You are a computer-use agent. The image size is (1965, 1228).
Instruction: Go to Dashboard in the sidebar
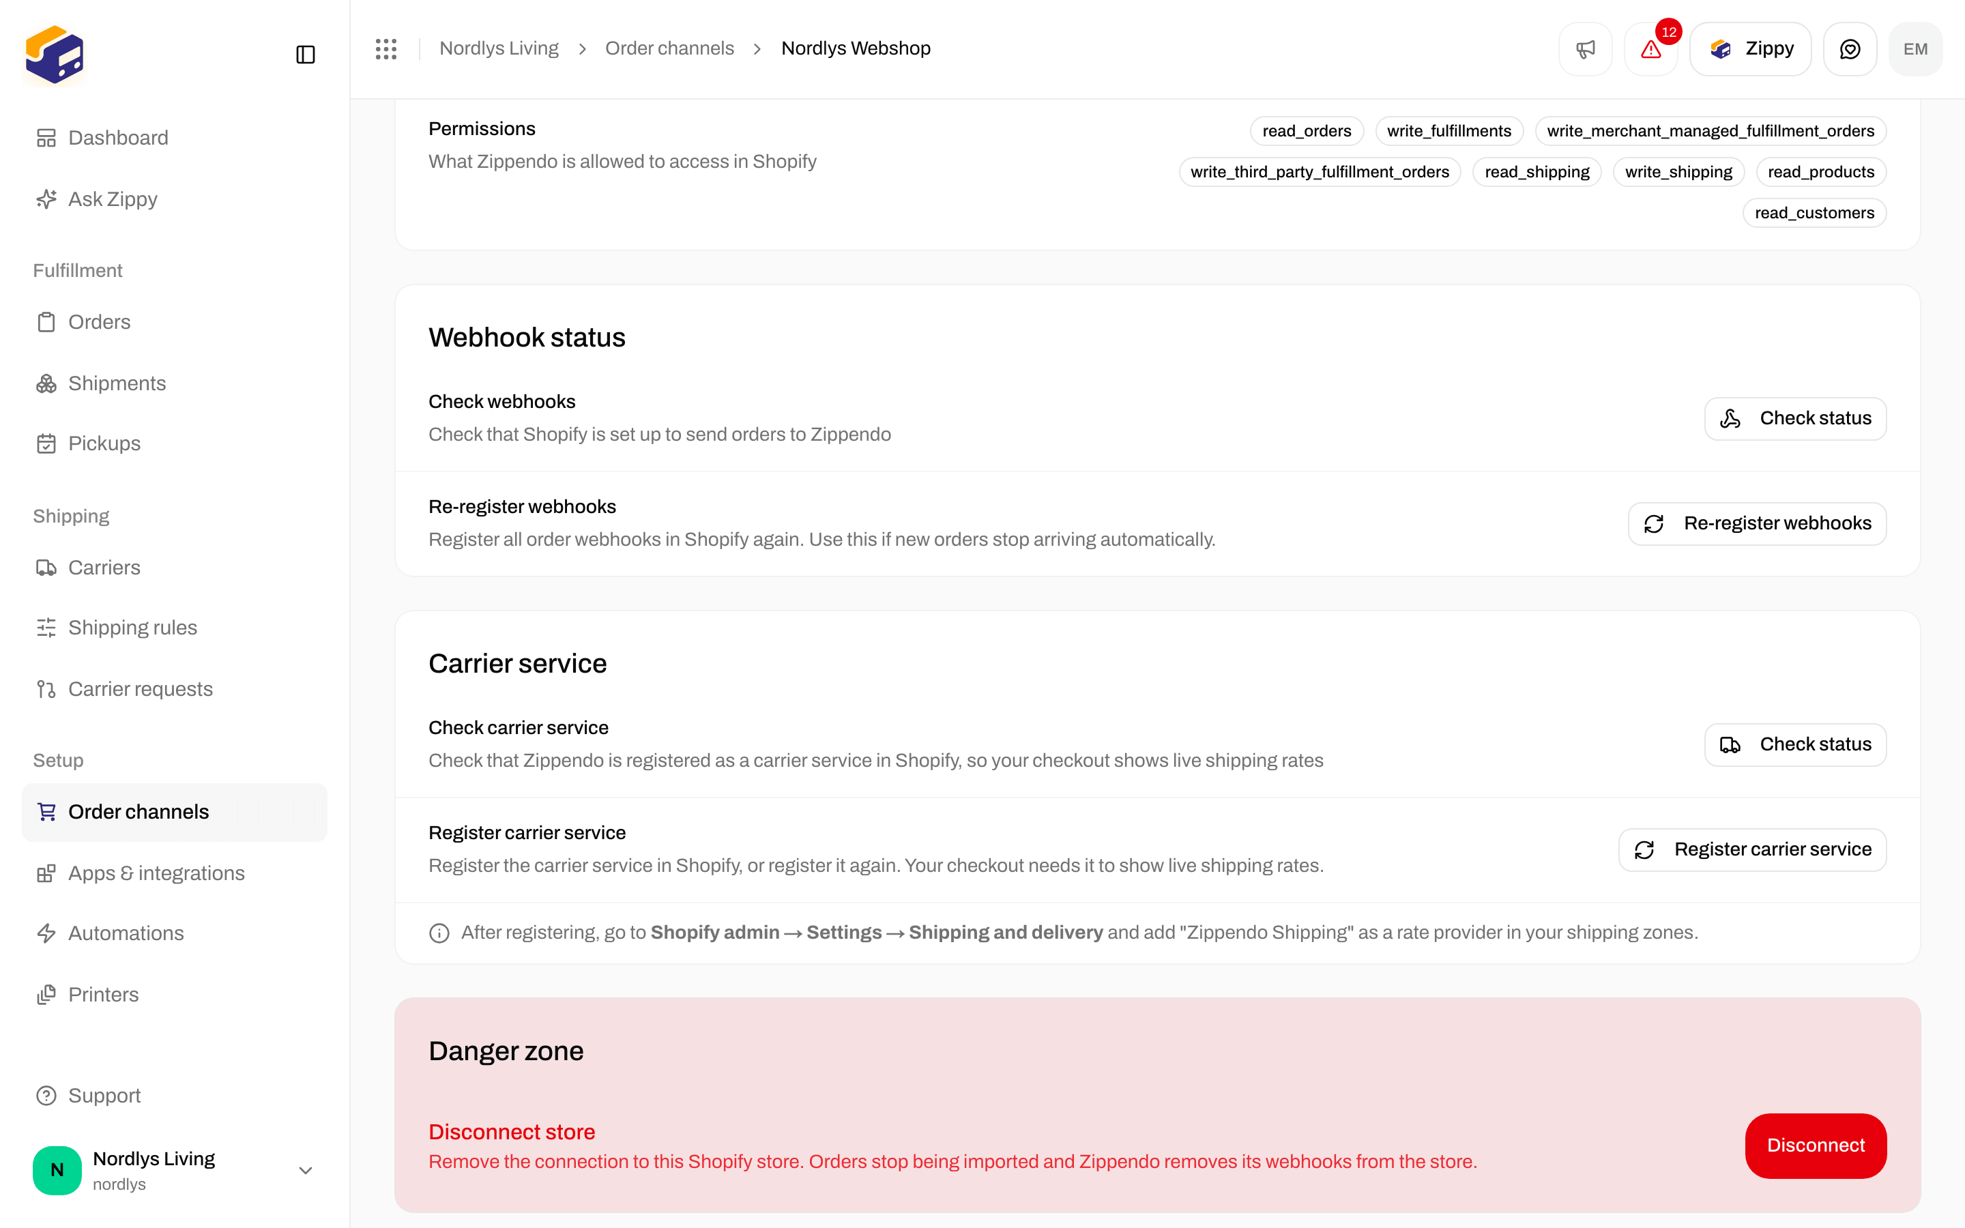pyautogui.click(x=175, y=138)
